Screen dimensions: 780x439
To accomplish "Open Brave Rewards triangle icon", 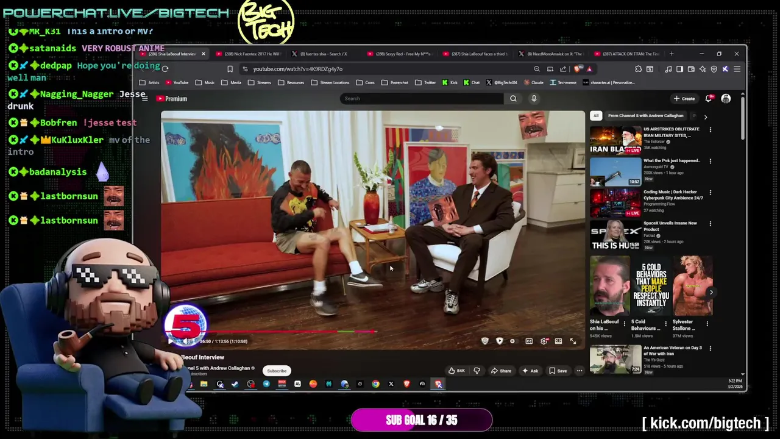I will pos(589,69).
